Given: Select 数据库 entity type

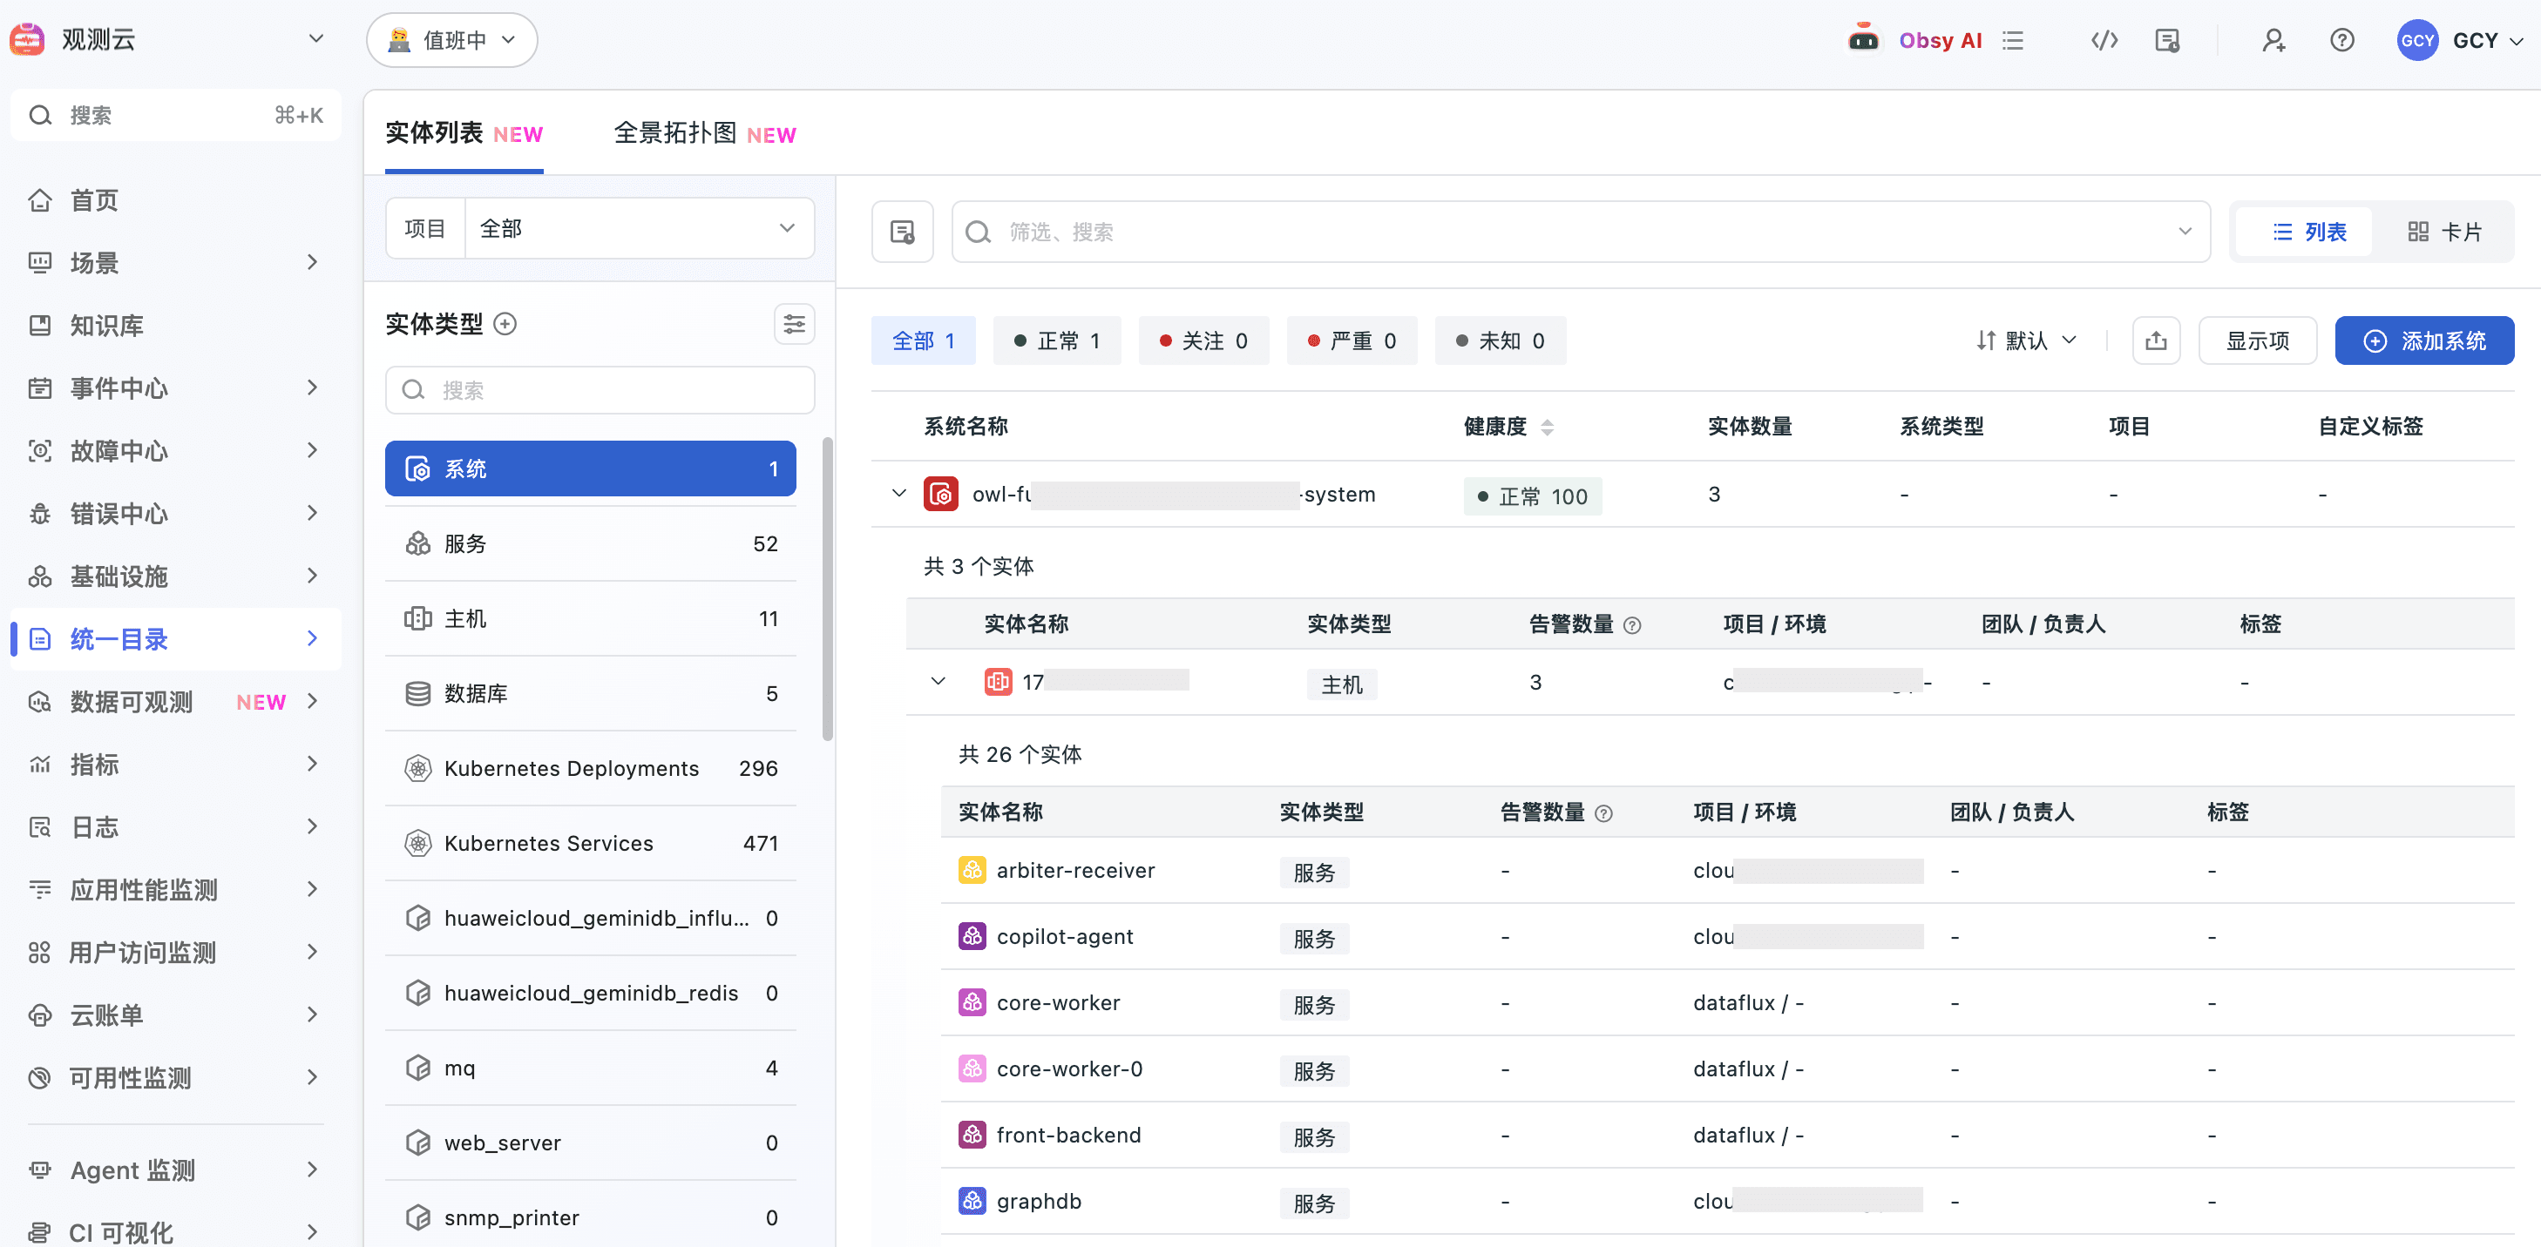Looking at the screenshot, I should pyautogui.click(x=591, y=693).
